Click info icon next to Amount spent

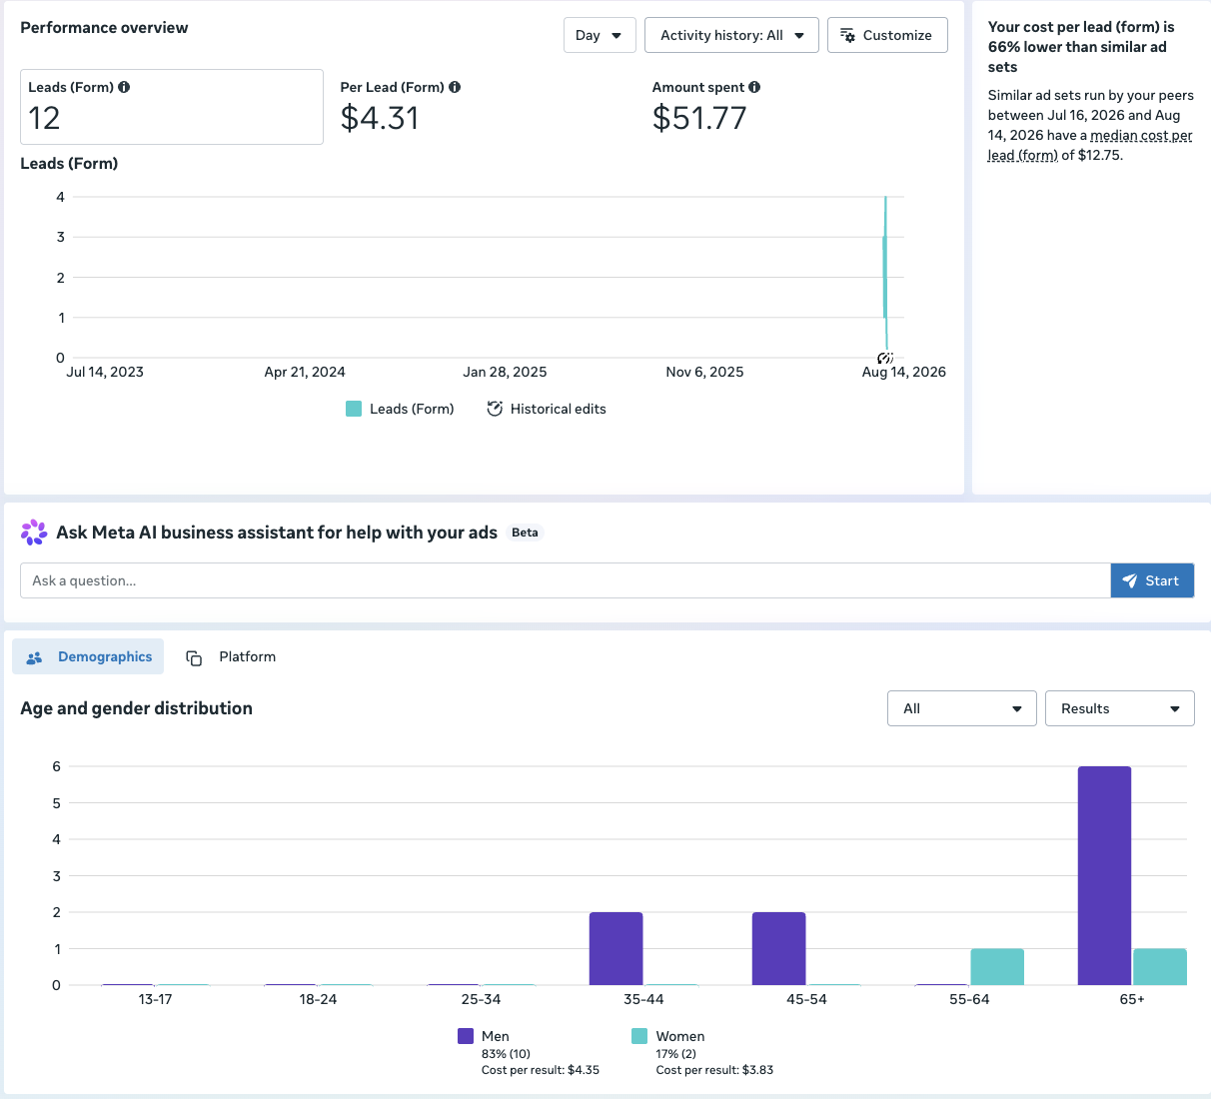point(754,87)
